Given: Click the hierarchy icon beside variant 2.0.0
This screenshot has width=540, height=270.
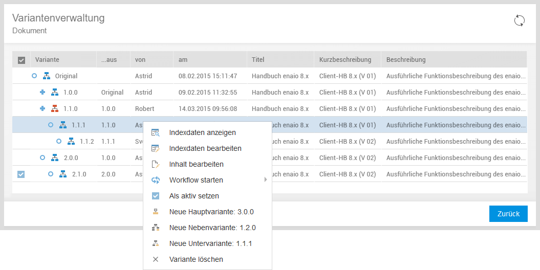Looking at the screenshot, I should [x=55, y=158].
